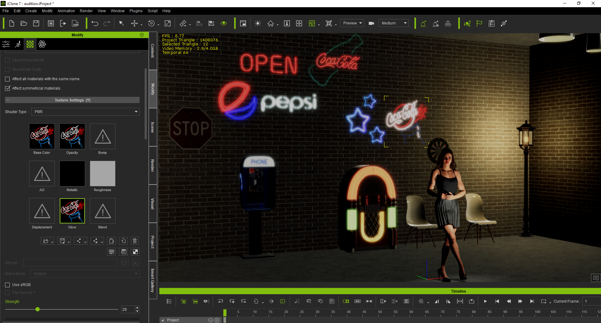Click the camera record icon
601x323 pixels.
[372, 23]
